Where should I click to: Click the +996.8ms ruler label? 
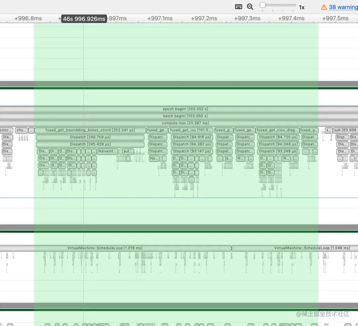pos(28,19)
